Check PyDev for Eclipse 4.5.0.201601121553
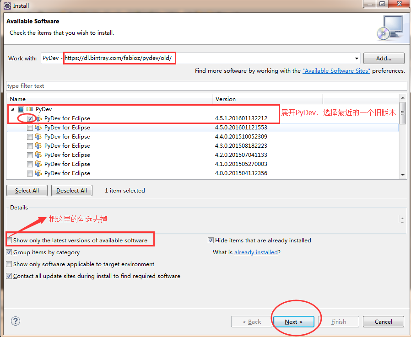Viewport: 411px width, 337px height. coord(30,128)
